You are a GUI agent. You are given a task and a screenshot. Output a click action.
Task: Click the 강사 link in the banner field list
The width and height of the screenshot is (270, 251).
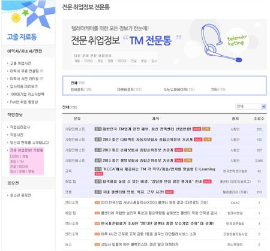[154, 61]
